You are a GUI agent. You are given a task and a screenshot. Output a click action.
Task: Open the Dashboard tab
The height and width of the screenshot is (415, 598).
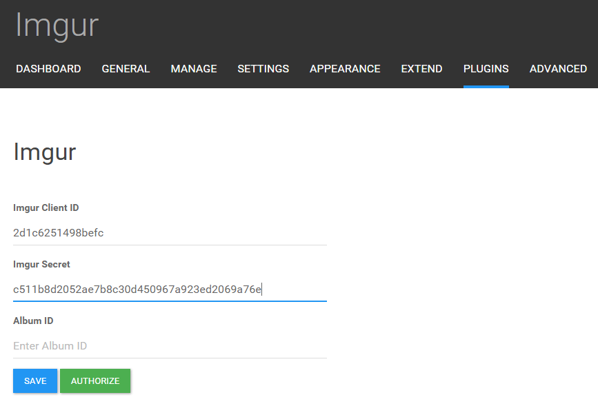48,69
